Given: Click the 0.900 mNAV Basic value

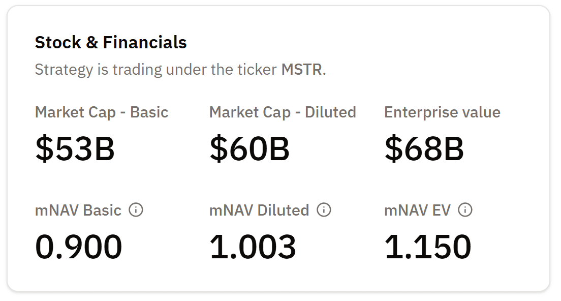Looking at the screenshot, I should (x=79, y=247).
